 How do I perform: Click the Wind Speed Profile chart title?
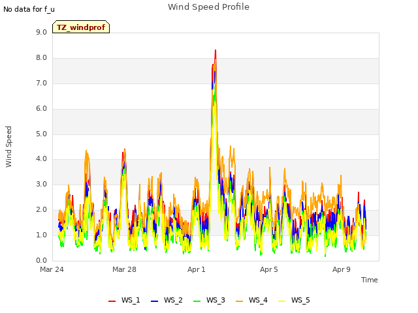(x=208, y=7)
